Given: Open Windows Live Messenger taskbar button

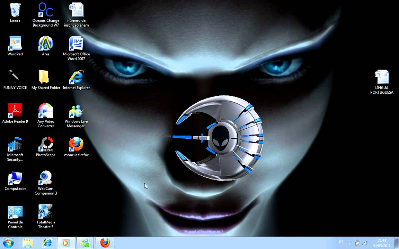Looking at the screenshot, I should click(85, 243).
